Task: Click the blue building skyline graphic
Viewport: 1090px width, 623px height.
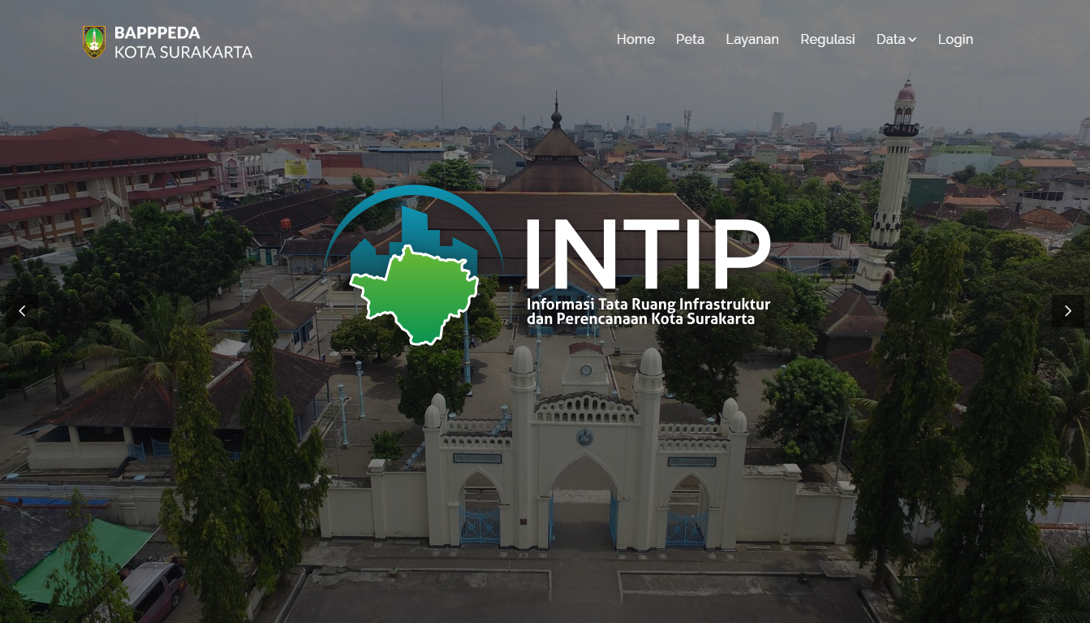Action: (411, 235)
